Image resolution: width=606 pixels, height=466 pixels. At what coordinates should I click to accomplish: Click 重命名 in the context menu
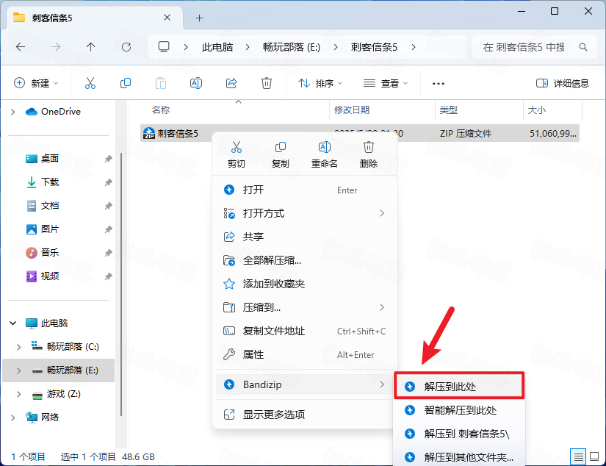(324, 154)
